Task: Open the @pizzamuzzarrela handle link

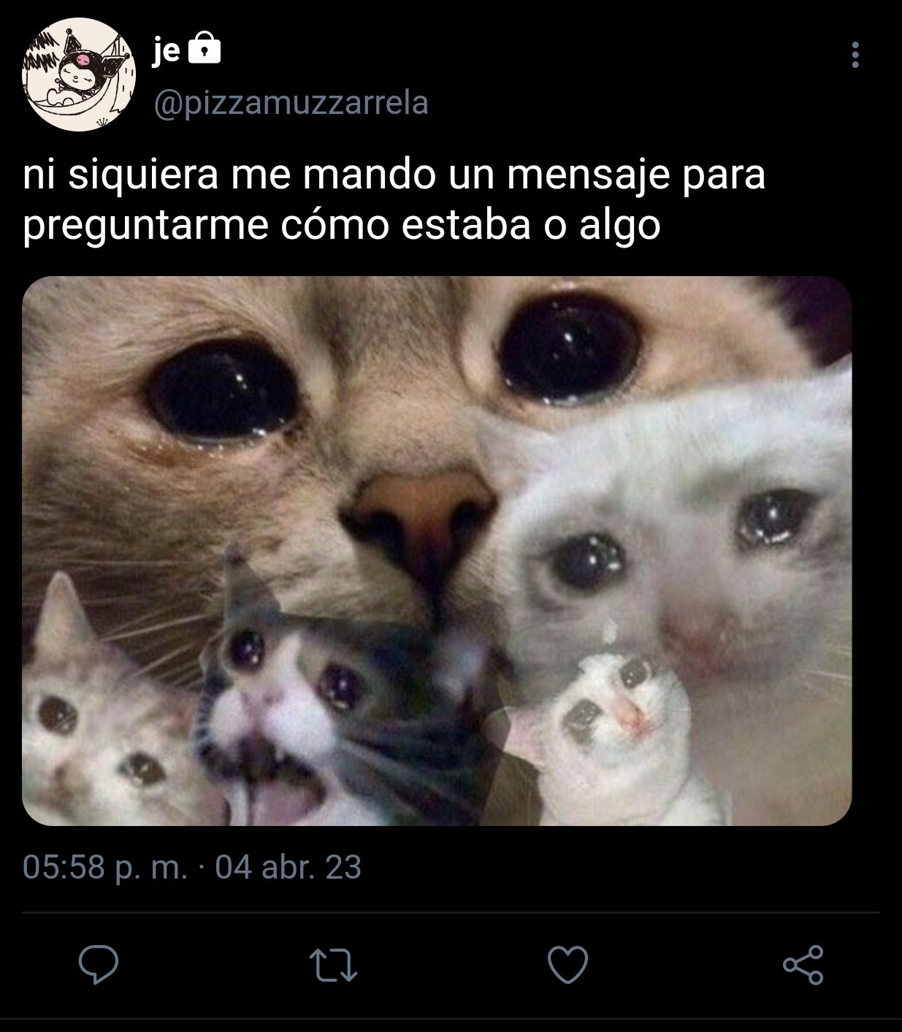Action: pyautogui.click(x=291, y=103)
